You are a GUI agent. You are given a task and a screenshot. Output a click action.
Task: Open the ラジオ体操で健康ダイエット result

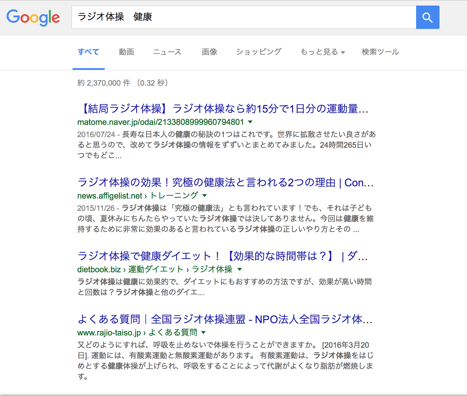pyautogui.click(x=222, y=256)
